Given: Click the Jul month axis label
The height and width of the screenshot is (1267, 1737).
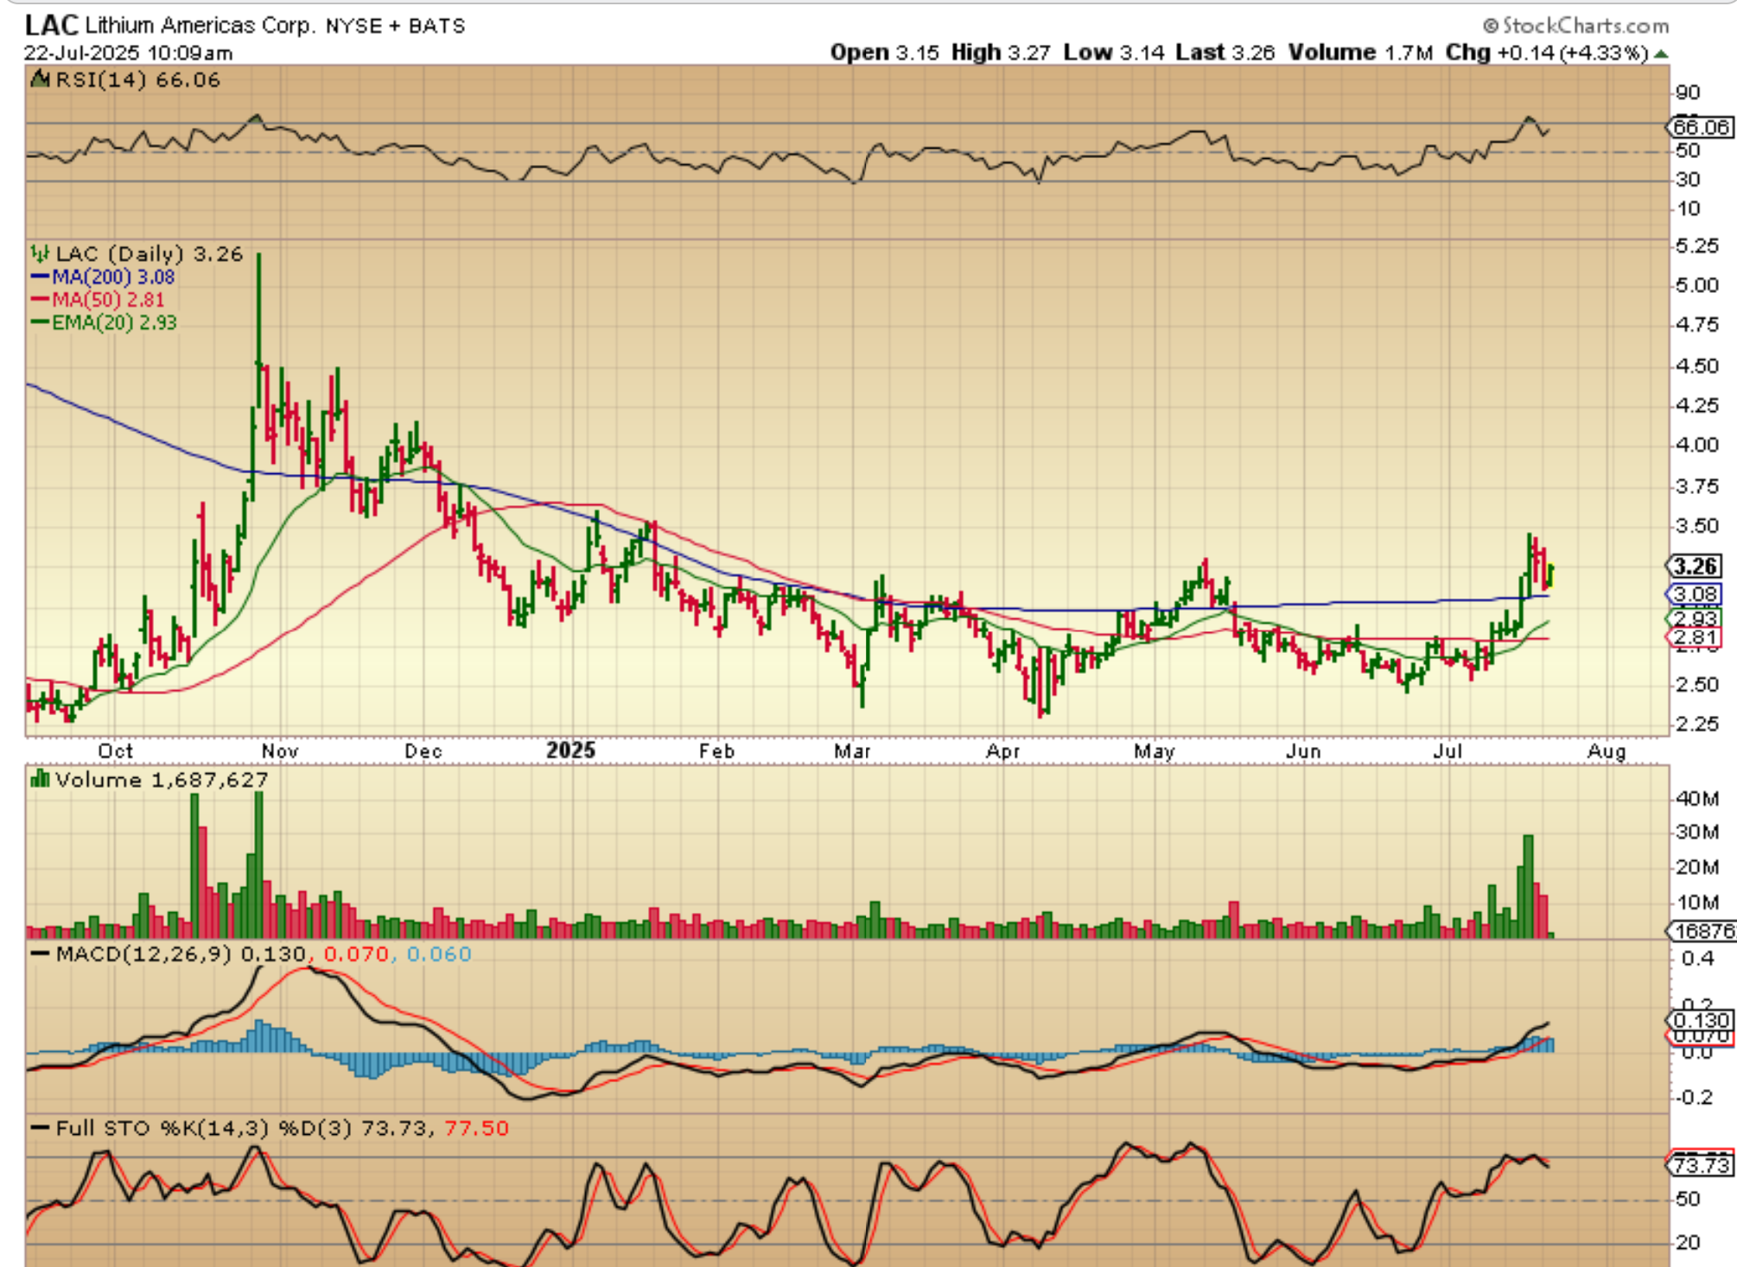Looking at the screenshot, I should (1447, 751).
